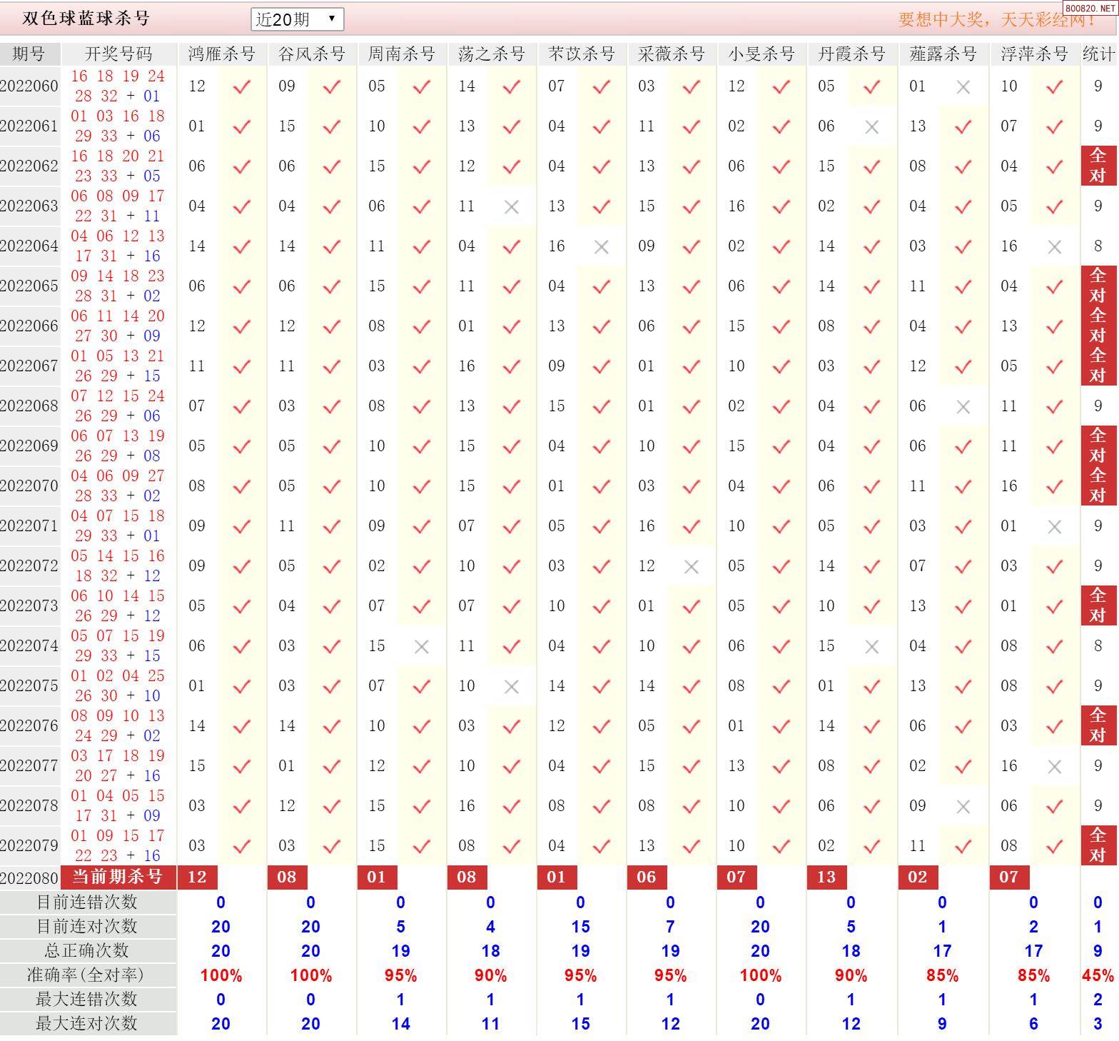Image resolution: width=1119 pixels, height=1041 pixels.
Task: Click the 全对 badge in row 2022073
Action: [1098, 605]
